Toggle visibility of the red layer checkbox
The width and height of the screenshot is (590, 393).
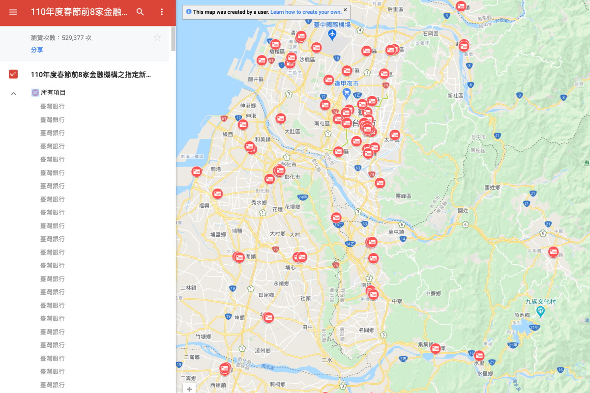[12, 75]
